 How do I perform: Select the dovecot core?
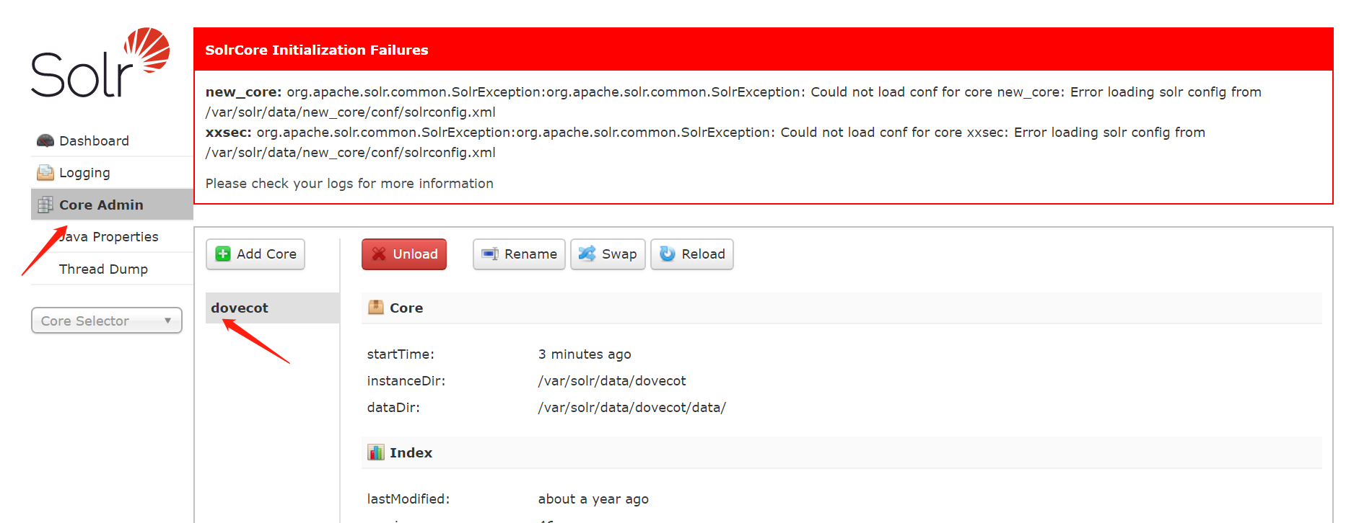point(240,308)
